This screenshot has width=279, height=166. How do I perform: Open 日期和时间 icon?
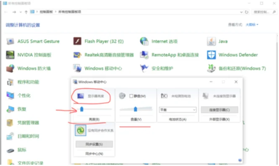10,136
